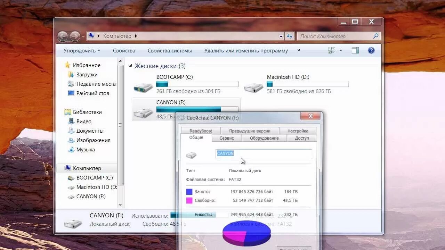Click Удалить или изменить программу
Viewport: 445px width, 250px height.
(x=246, y=51)
